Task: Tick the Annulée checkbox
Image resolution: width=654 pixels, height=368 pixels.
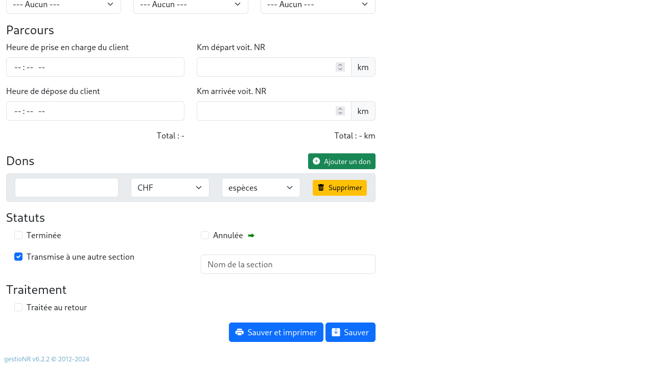Action: point(205,235)
